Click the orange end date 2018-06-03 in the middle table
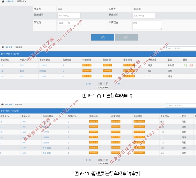Screen dimensions: 196x178 tap(107, 65)
